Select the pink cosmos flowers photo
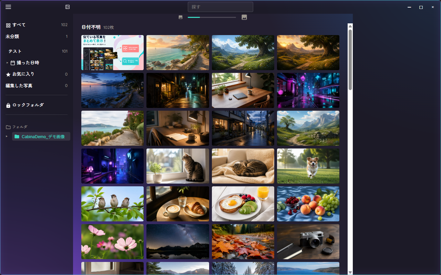The width and height of the screenshot is (441, 275). [x=112, y=242]
